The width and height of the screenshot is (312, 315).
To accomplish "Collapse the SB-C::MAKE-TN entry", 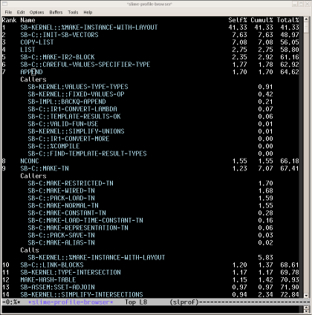I will coord(45,168).
